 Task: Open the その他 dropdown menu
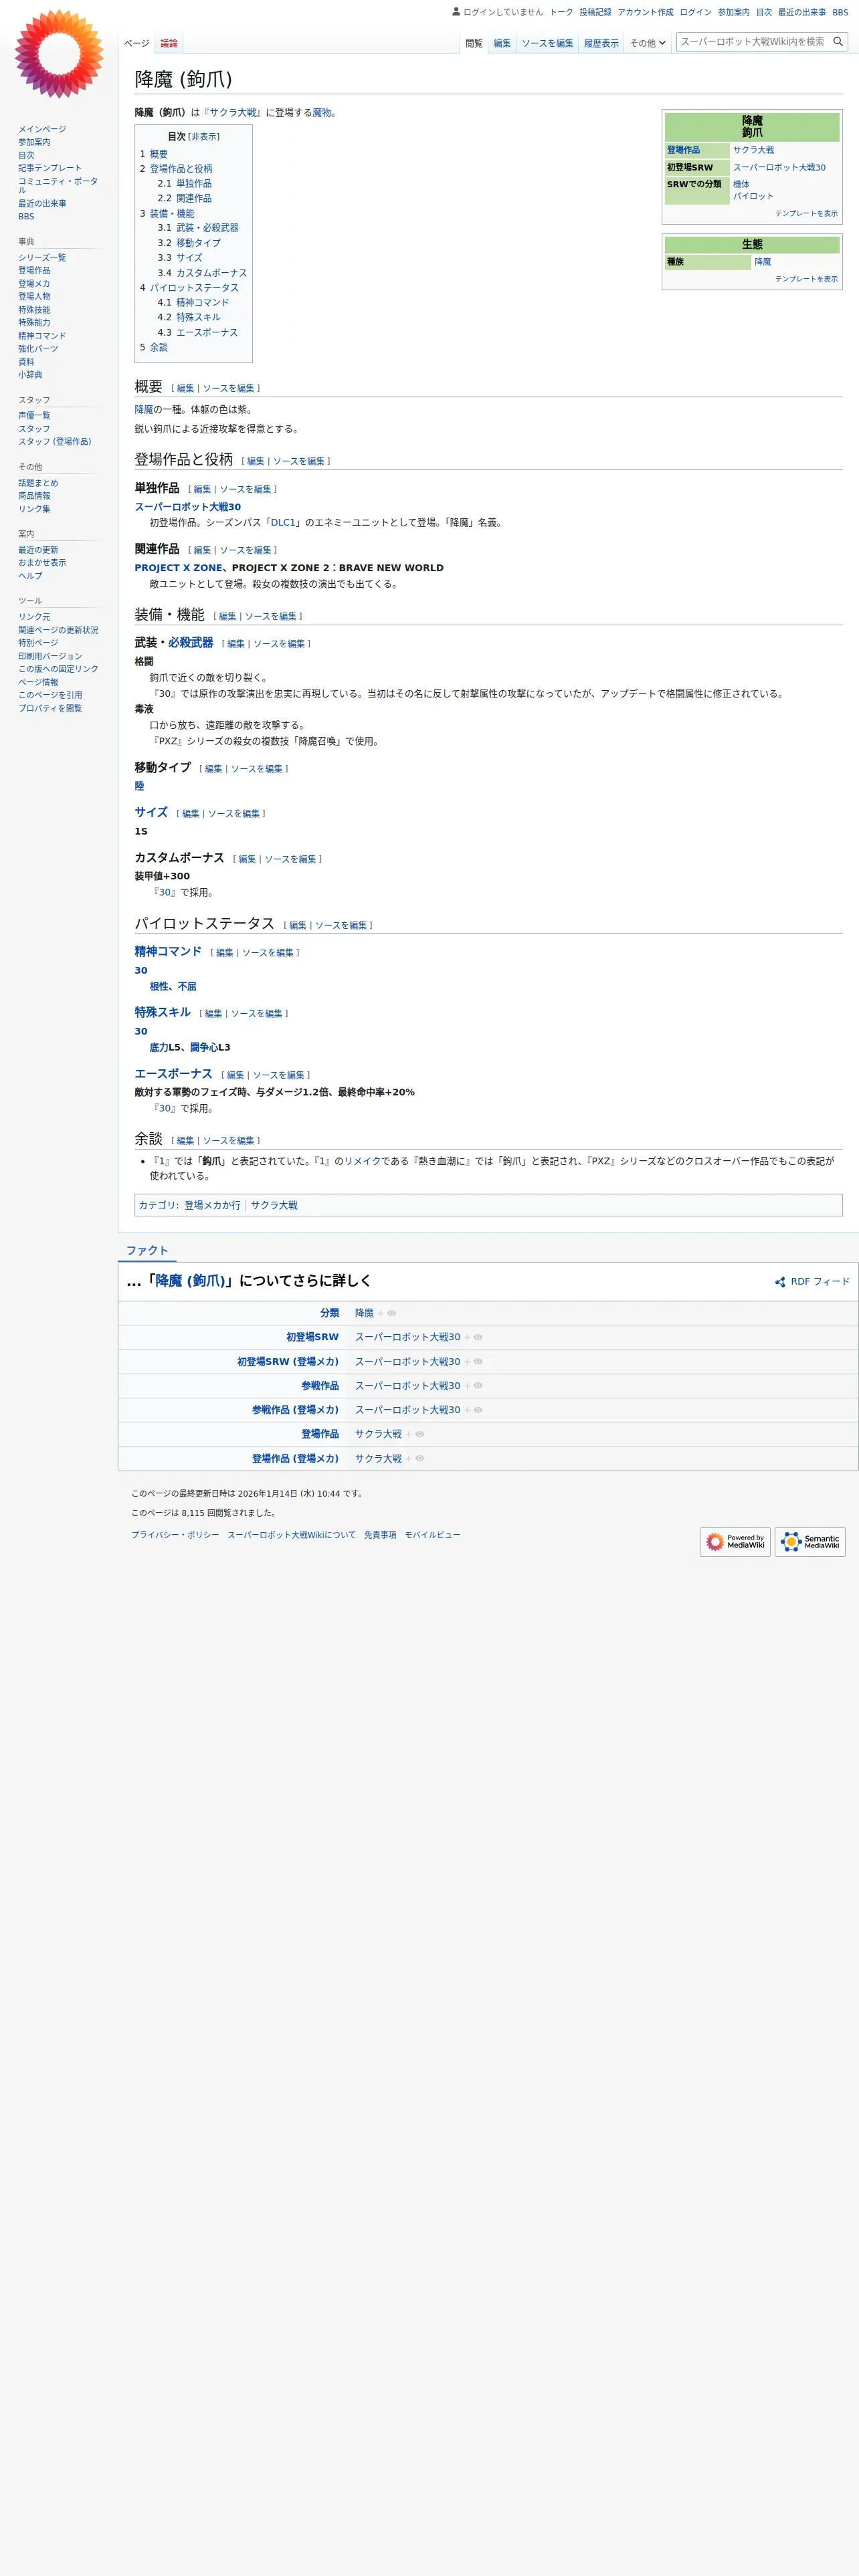(647, 43)
